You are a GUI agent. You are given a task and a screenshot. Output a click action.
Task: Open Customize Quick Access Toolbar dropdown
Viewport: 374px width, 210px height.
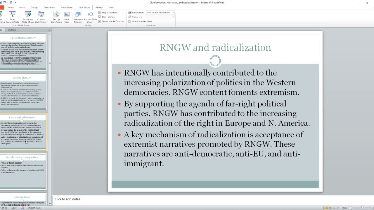15,2
